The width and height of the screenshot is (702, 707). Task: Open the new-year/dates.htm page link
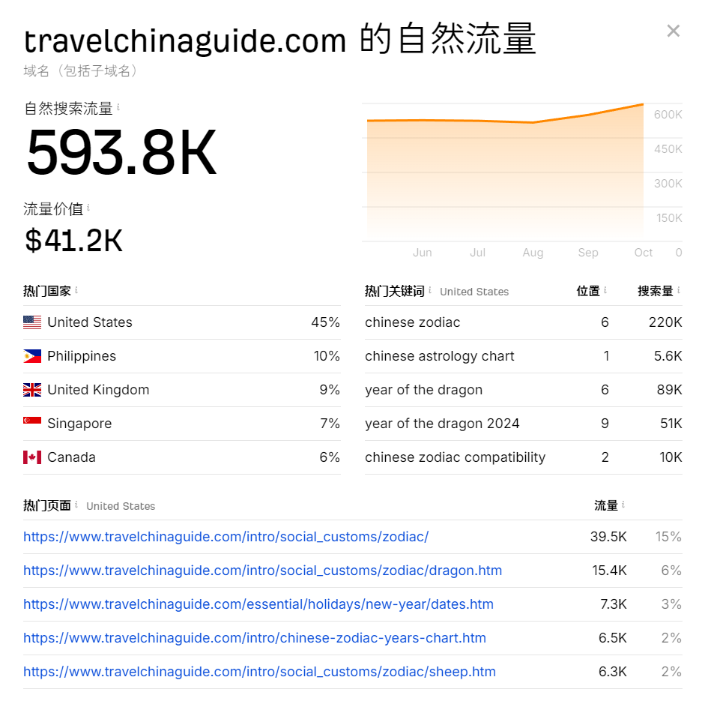(258, 604)
